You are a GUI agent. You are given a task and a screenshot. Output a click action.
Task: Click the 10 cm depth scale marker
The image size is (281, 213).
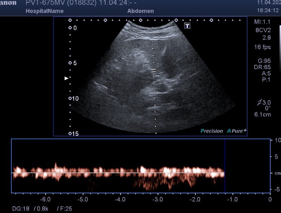(70, 98)
